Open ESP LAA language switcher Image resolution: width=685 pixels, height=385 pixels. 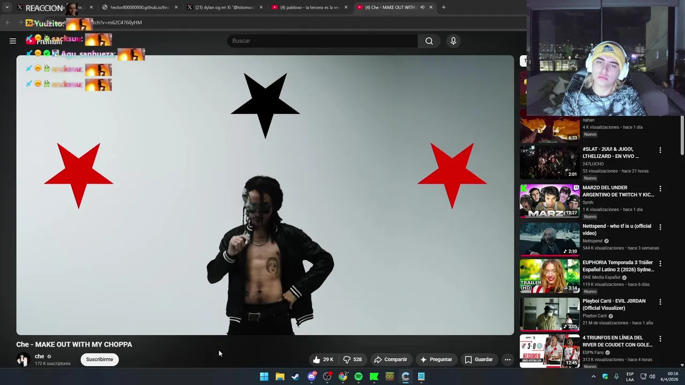click(x=630, y=376)
